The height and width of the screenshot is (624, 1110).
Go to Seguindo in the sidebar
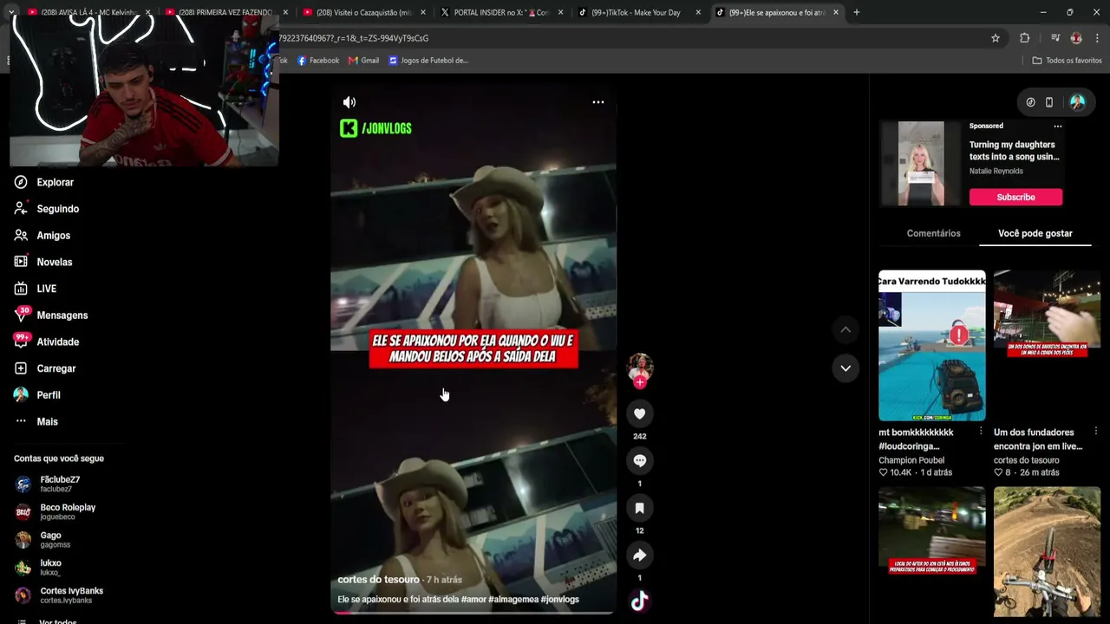(47, 209)
